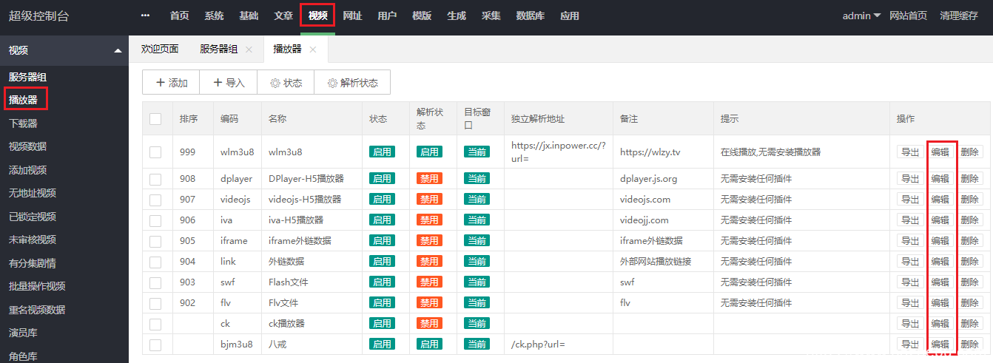This screenshot has width=993, height=363.
Task: Open 服务器组 in sidebar
Action: pos(28,77)
